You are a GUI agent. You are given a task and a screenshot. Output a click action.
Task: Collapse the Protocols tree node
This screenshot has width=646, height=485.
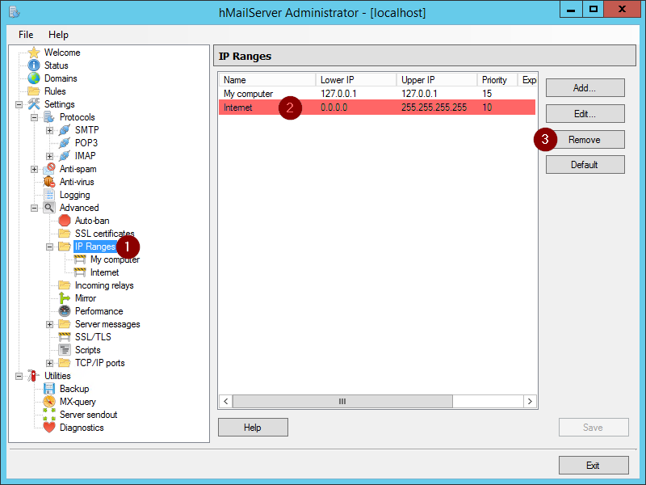(x=34, y=117)
